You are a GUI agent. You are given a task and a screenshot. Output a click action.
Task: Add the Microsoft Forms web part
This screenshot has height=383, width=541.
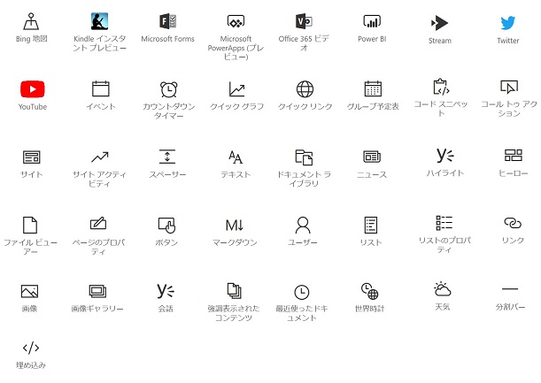[x=167, y=21]
